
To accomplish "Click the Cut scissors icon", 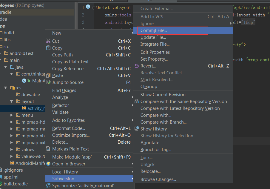I will pyautogui.click(x=48, y=41).
